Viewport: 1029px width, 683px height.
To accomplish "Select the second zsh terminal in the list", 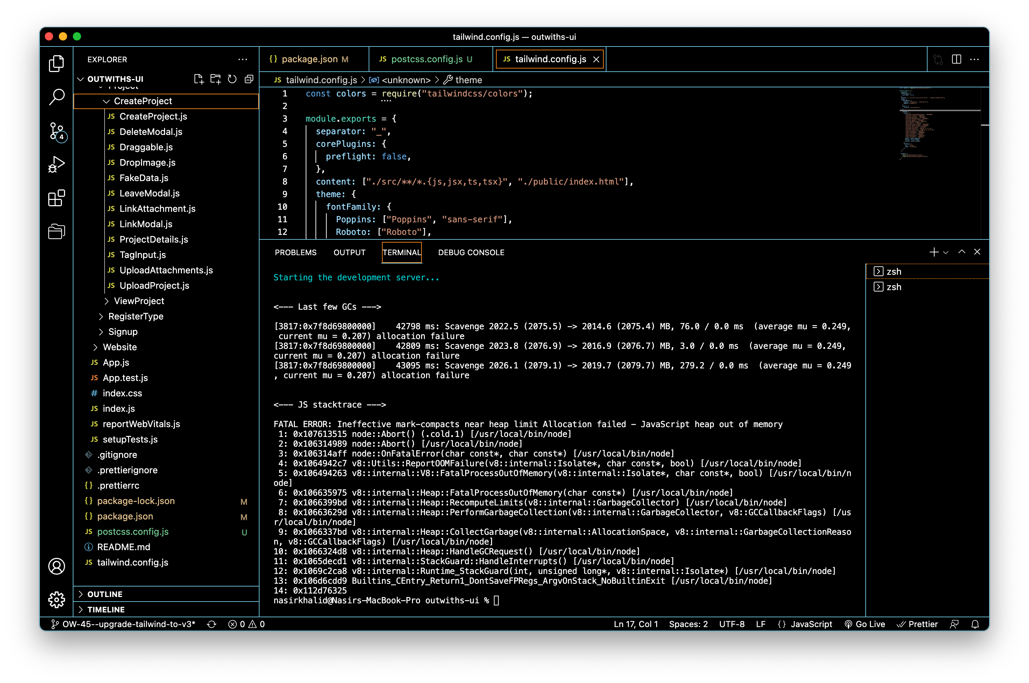I will point(893,287).
